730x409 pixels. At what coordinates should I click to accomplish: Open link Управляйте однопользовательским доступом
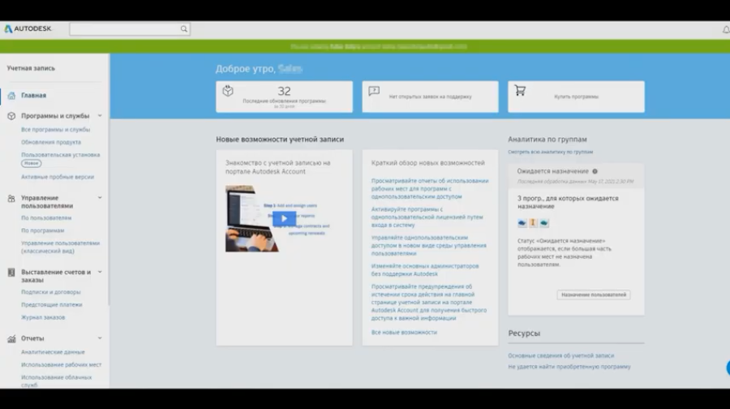pyautogui.click(x=429, y=246)
